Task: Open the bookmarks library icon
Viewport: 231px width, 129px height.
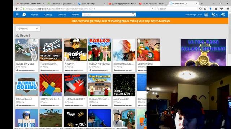Action: (205, 9)
